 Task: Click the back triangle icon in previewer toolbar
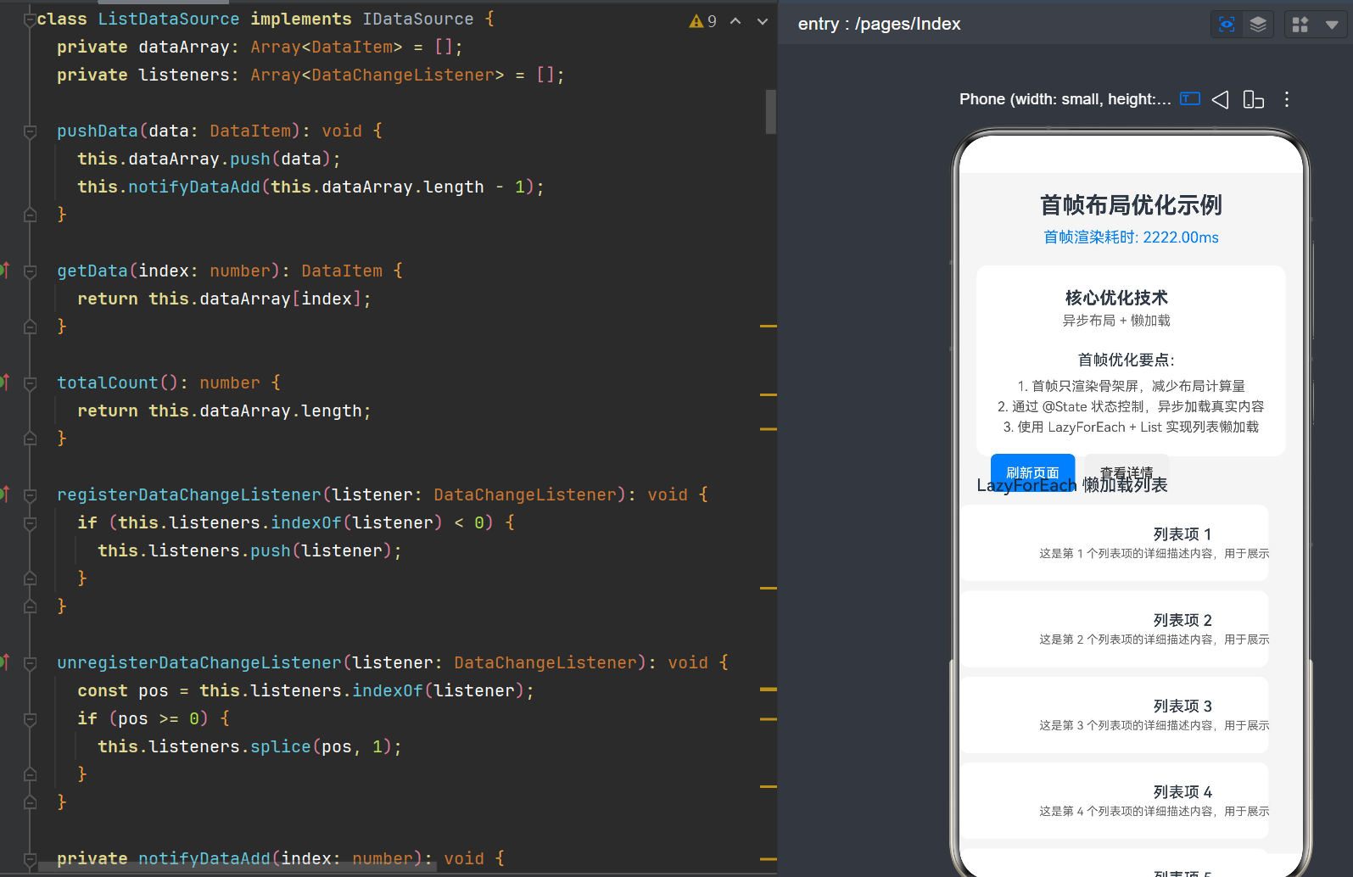pyautogui.click(x=1221, y=99)
